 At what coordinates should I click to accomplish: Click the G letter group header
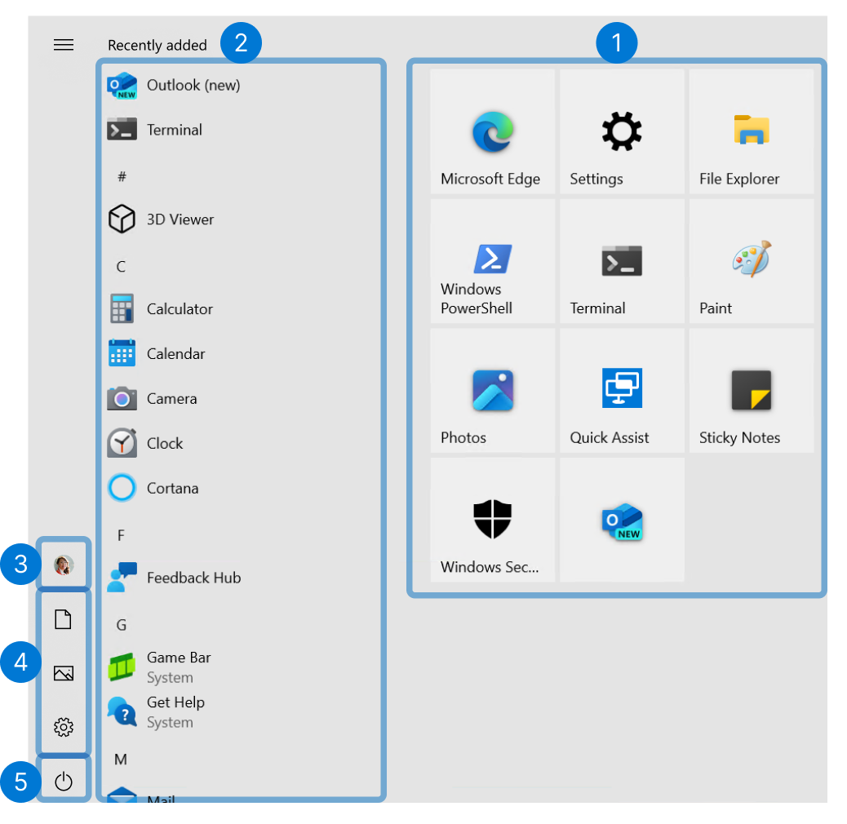122,625
